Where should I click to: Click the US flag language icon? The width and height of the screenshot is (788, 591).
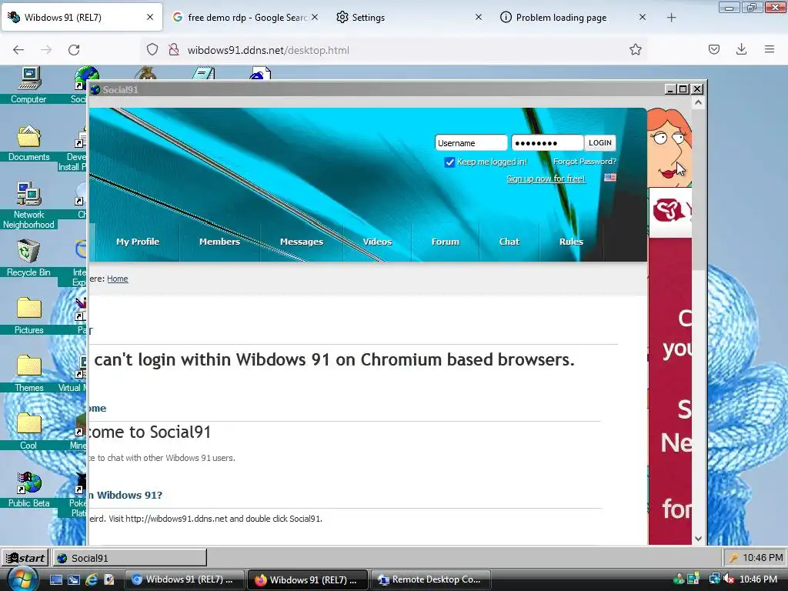coord(610,178)
